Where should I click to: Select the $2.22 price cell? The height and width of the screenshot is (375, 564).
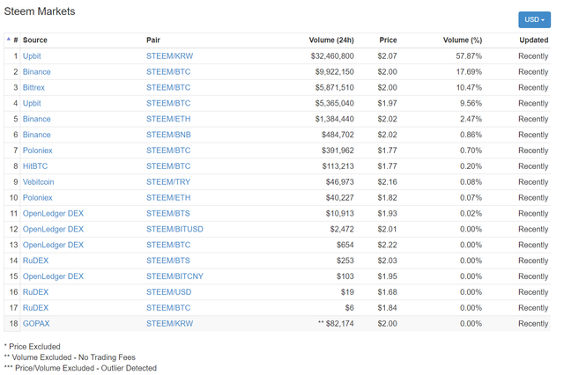tap(388, 245)
